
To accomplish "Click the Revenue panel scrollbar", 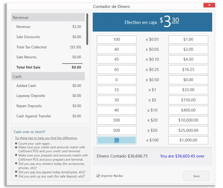I will [x=87, y=29].
